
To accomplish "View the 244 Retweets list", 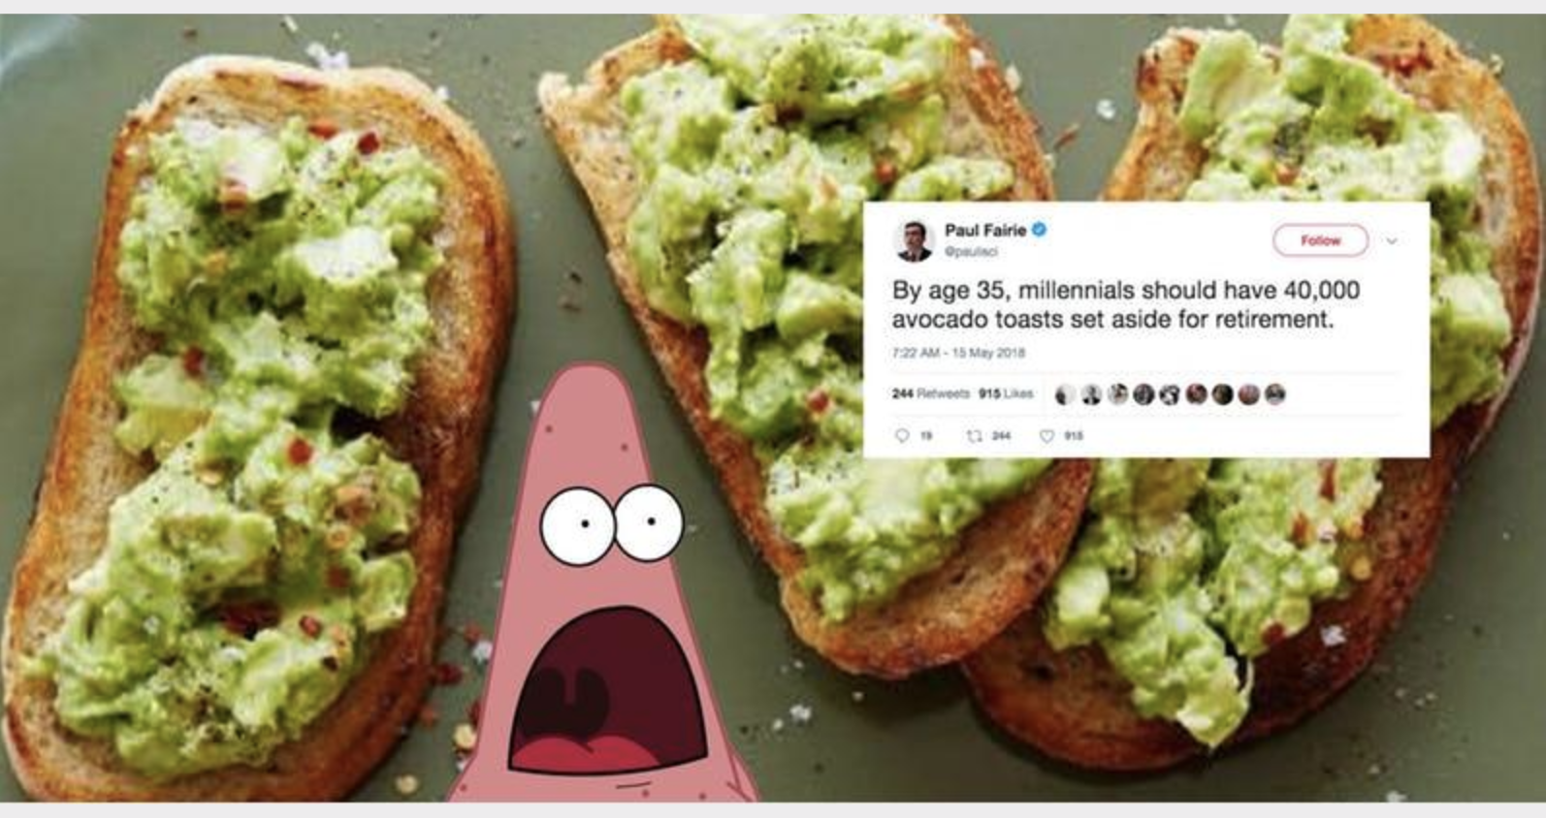I will coord(931,393).
